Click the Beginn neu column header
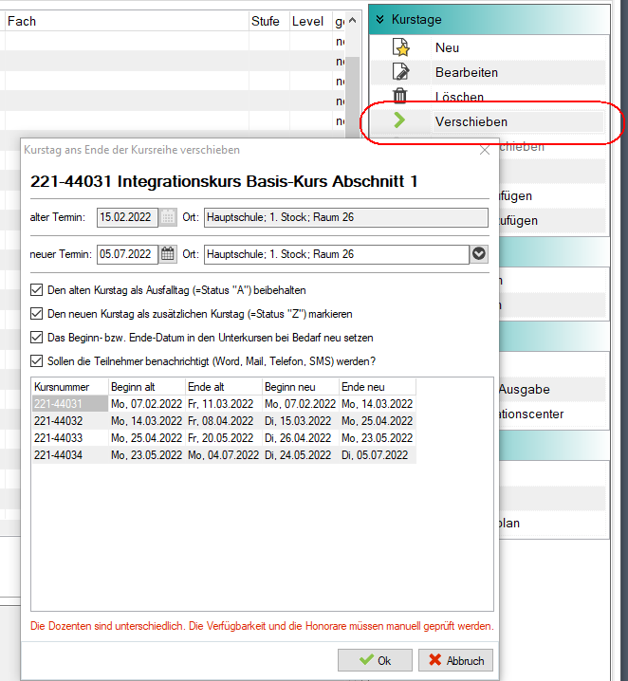The width and height of the screenshot is (628, 681). [x=301, y=387]
